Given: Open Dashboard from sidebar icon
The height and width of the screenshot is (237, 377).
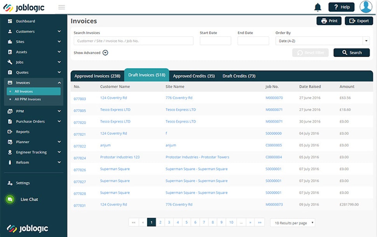Looking at the screenshot, I should point(10,21).
